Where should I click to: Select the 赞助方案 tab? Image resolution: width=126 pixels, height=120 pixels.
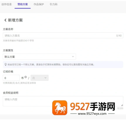tap(23, 4)
